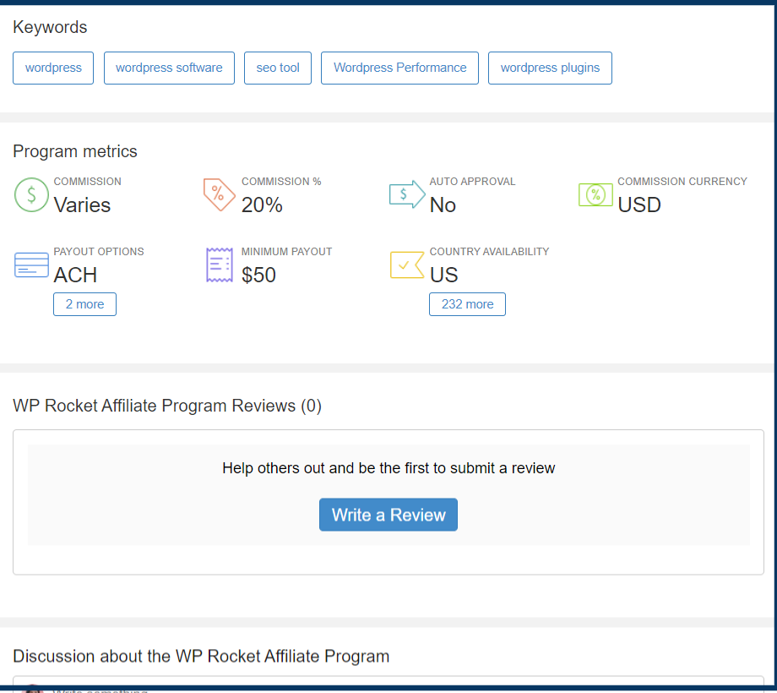
Task: Click the 'ACH' payout option value
Action: pyautogui.click(x=75, y=275)
